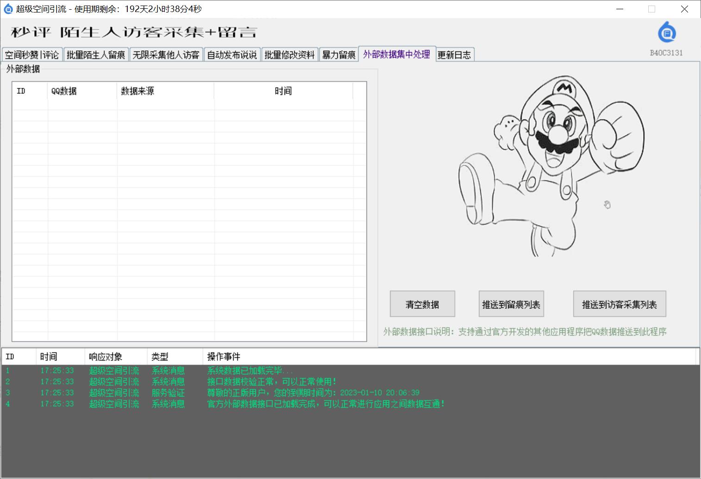
Task: Go to the 自动发布说说 tab
Action: coord(232,55)
